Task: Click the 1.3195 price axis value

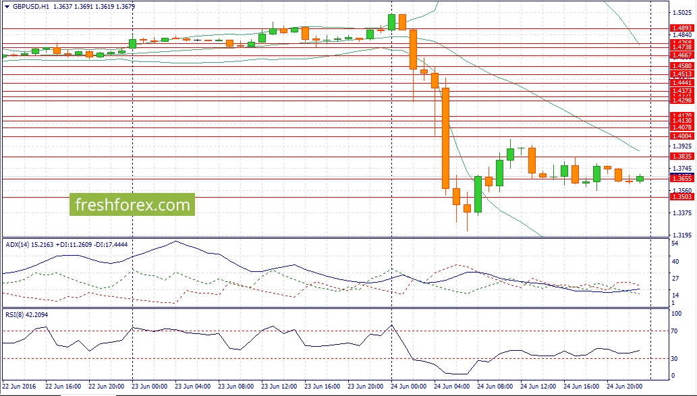Action: [681, 235]
